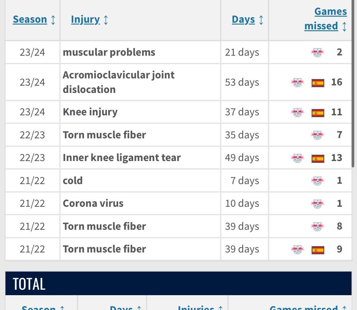Viewport: 357px width, 310px height.
Task: Click RB Leipzig logo in cold row
Action: [x=317, y=181]
